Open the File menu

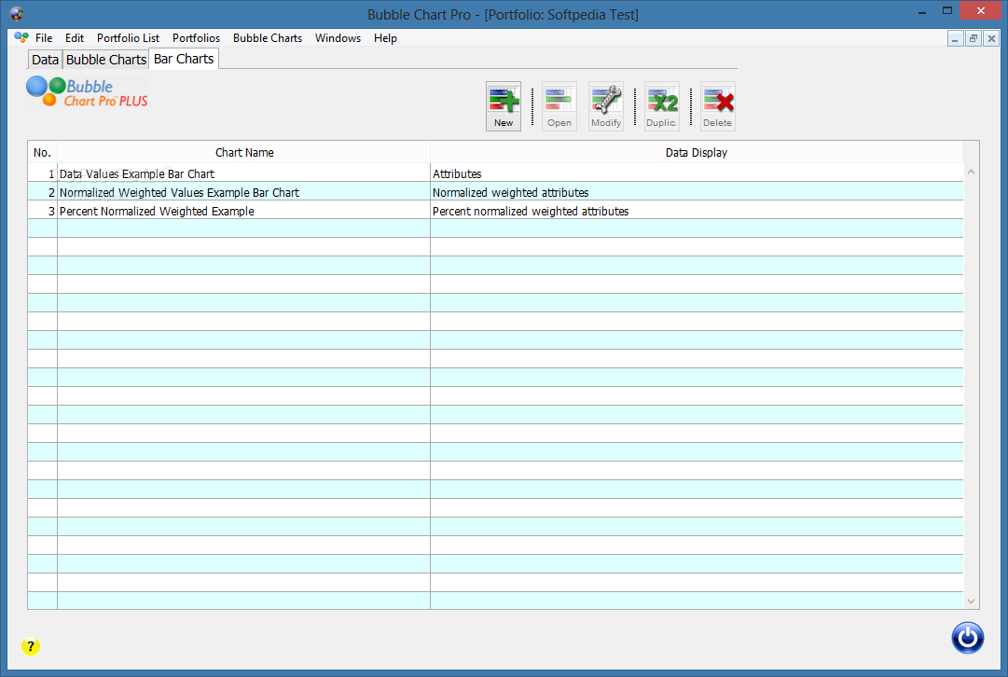coord(44,38)
